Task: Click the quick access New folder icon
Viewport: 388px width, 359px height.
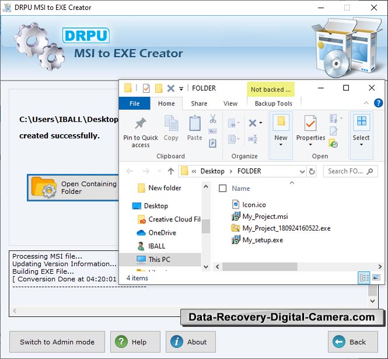Action: (x=159, y=88)
